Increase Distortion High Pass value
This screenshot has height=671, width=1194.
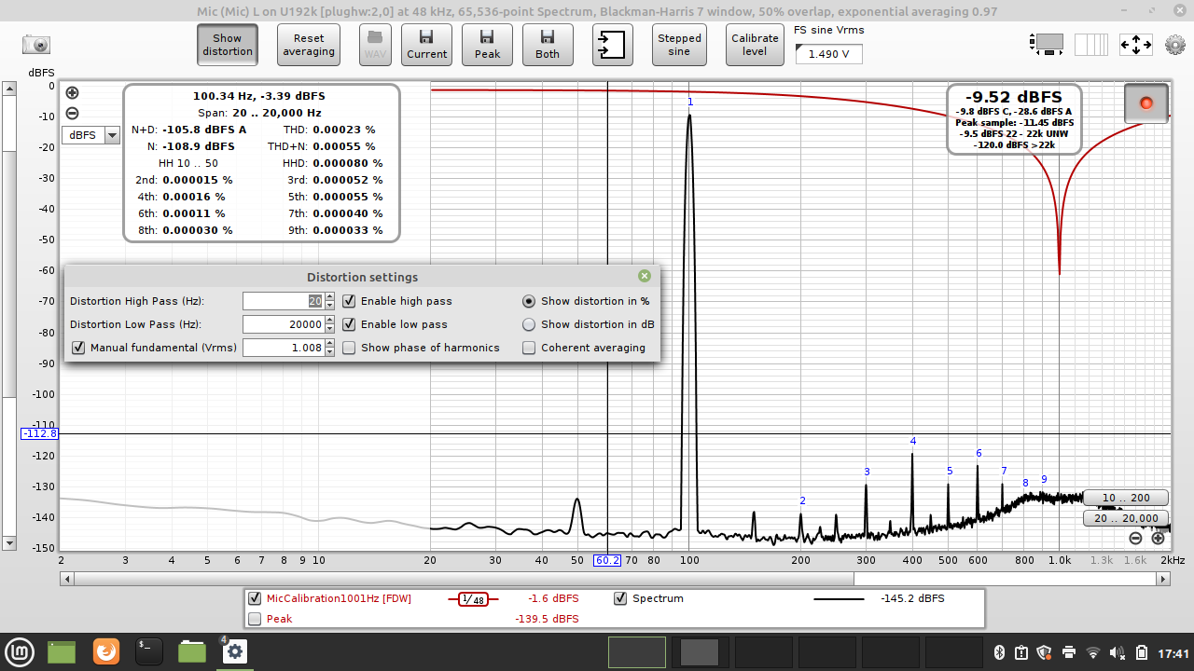(x=329, y=296)
